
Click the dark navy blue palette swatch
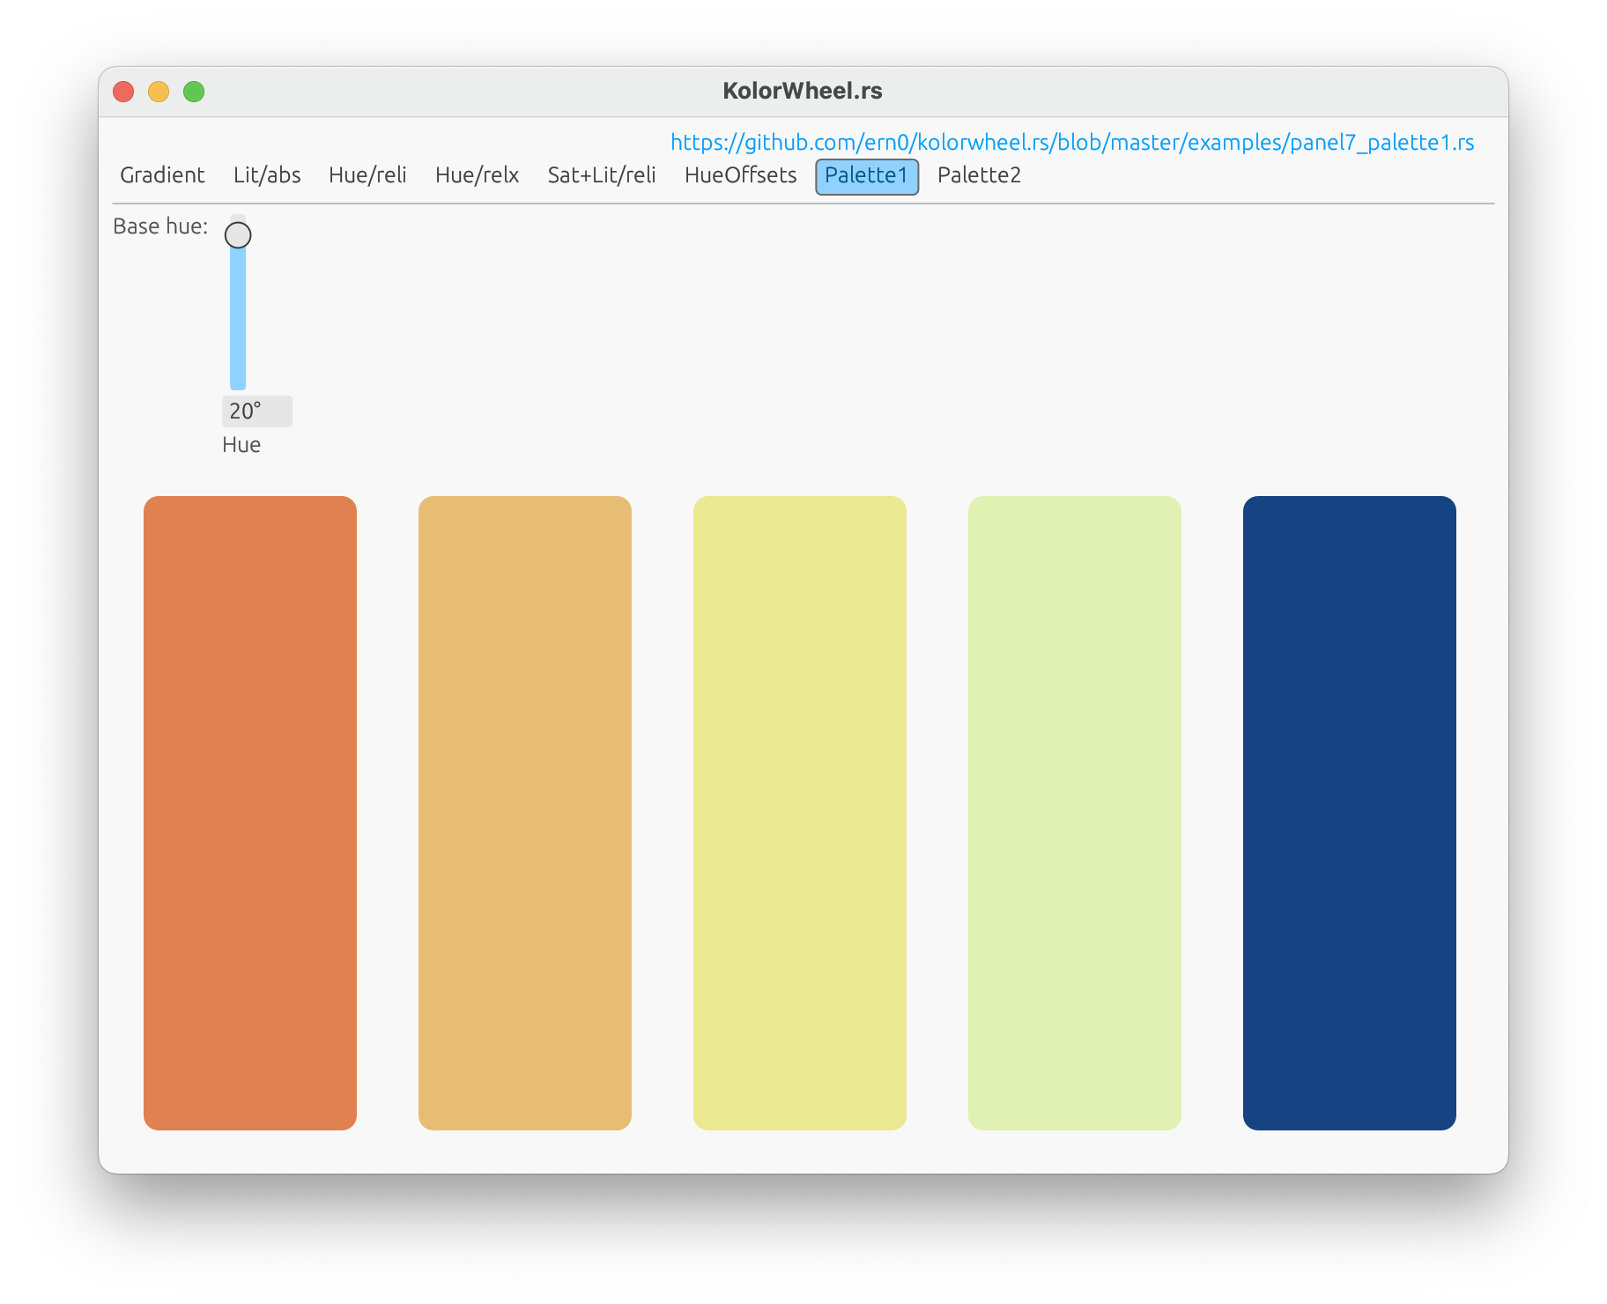1350,812
